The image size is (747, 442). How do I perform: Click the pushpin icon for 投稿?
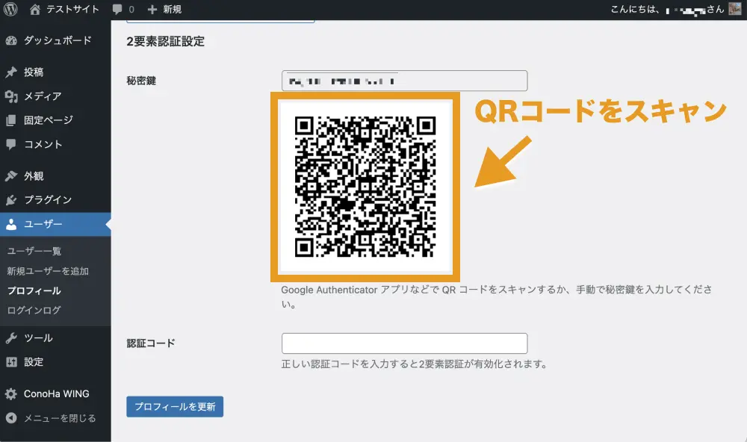pos(11,72)
